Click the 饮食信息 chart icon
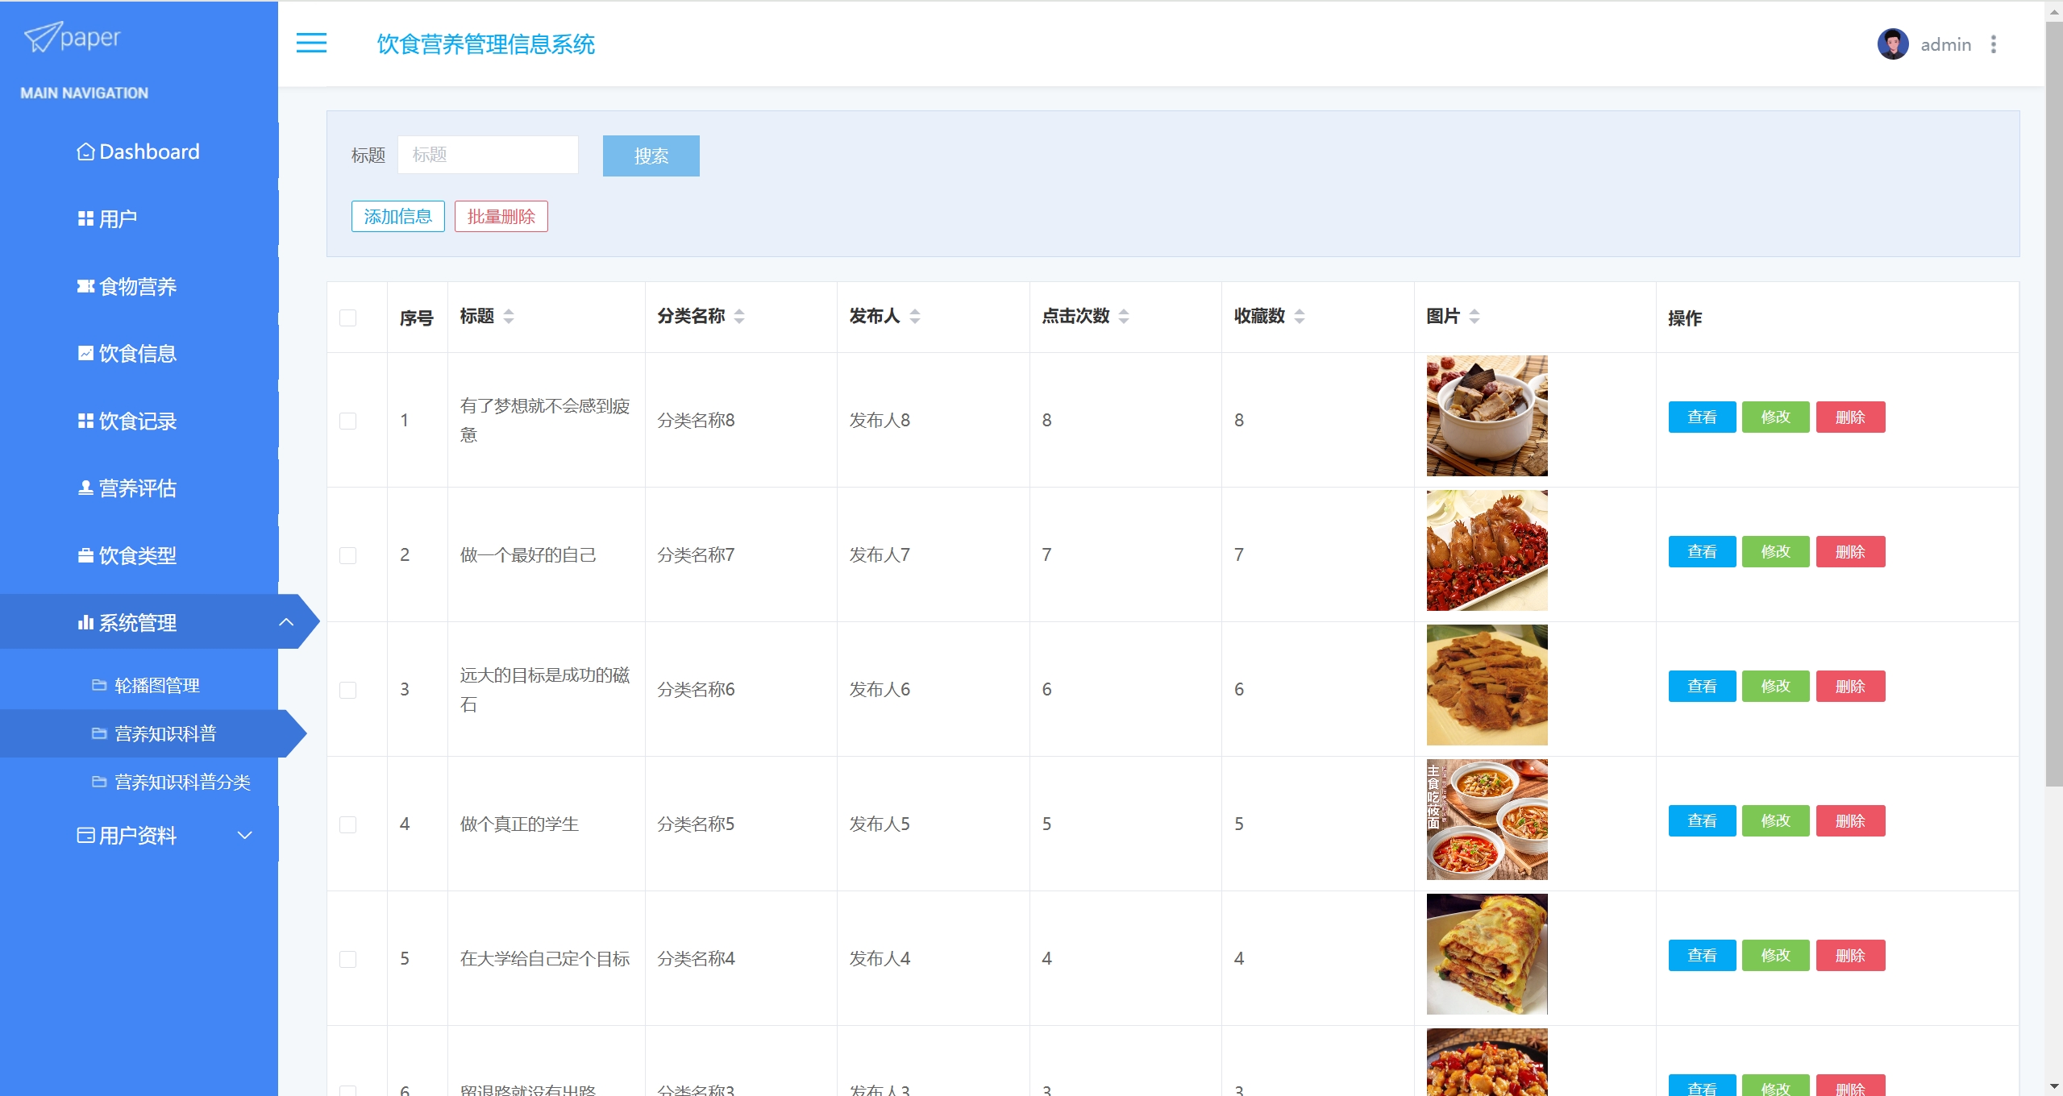This screenshot has width=2063, height=1096. tap(85, 354)
